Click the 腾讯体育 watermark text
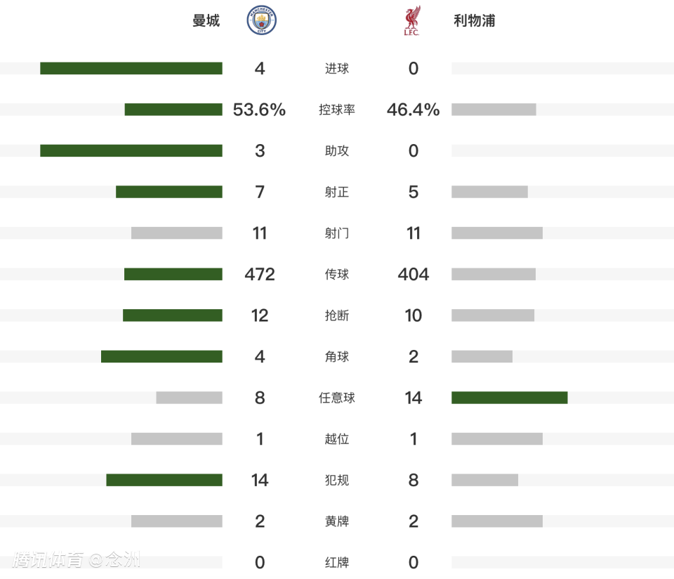674x579 pixels. pos(48,560)
